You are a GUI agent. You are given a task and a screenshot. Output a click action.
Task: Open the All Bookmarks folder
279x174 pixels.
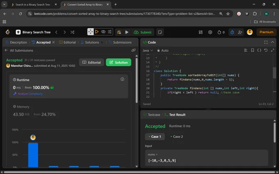[265, 22]
